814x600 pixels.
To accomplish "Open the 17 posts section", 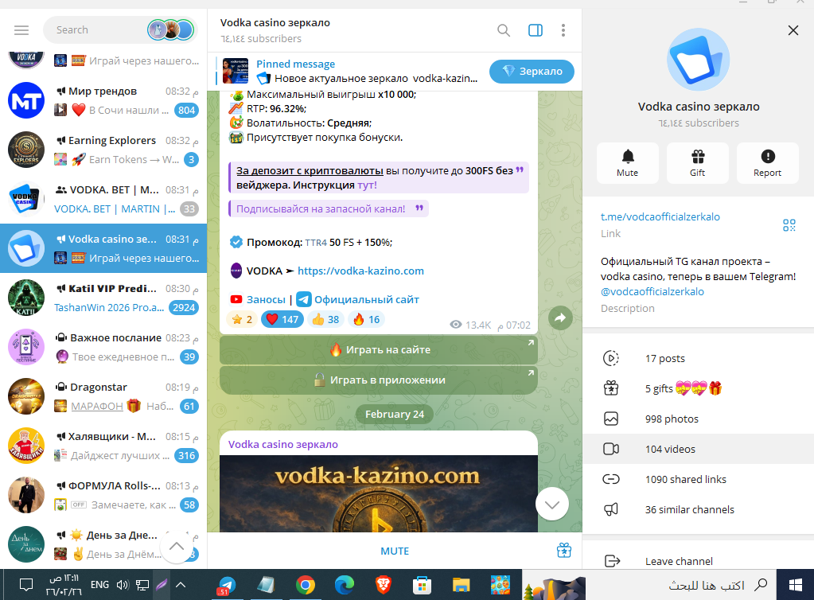I will pos(699,359).
